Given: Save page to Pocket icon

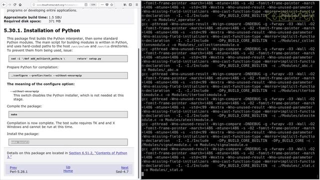Looking at the screenshot, I should click(106, 4).
